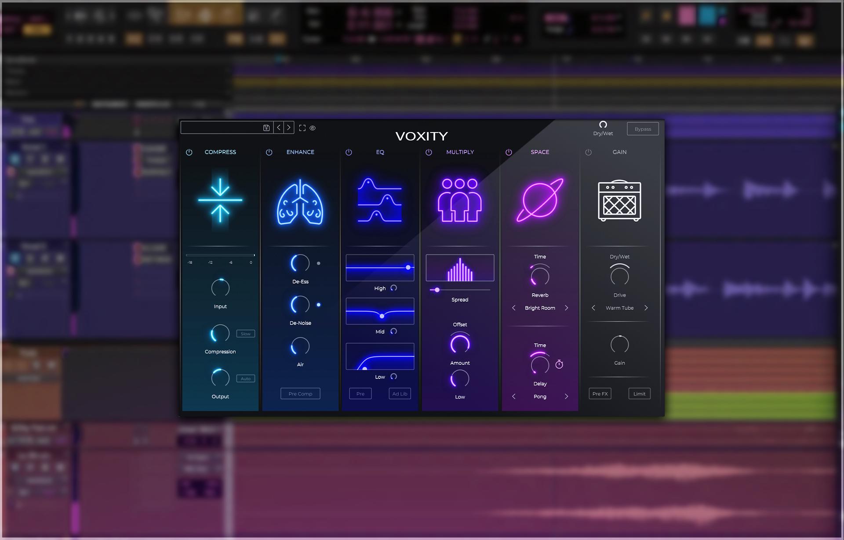Select next drive type after Warm Tube
Screen dimensions: 844x540
(x=646, y=308)
